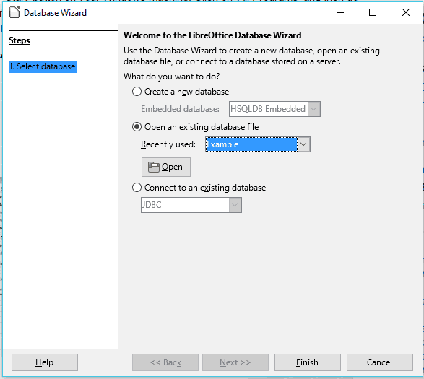This screenshot has width=424, height=379.
Task: Open the Recently used dropdown arrow
Action: coord(303,144)
